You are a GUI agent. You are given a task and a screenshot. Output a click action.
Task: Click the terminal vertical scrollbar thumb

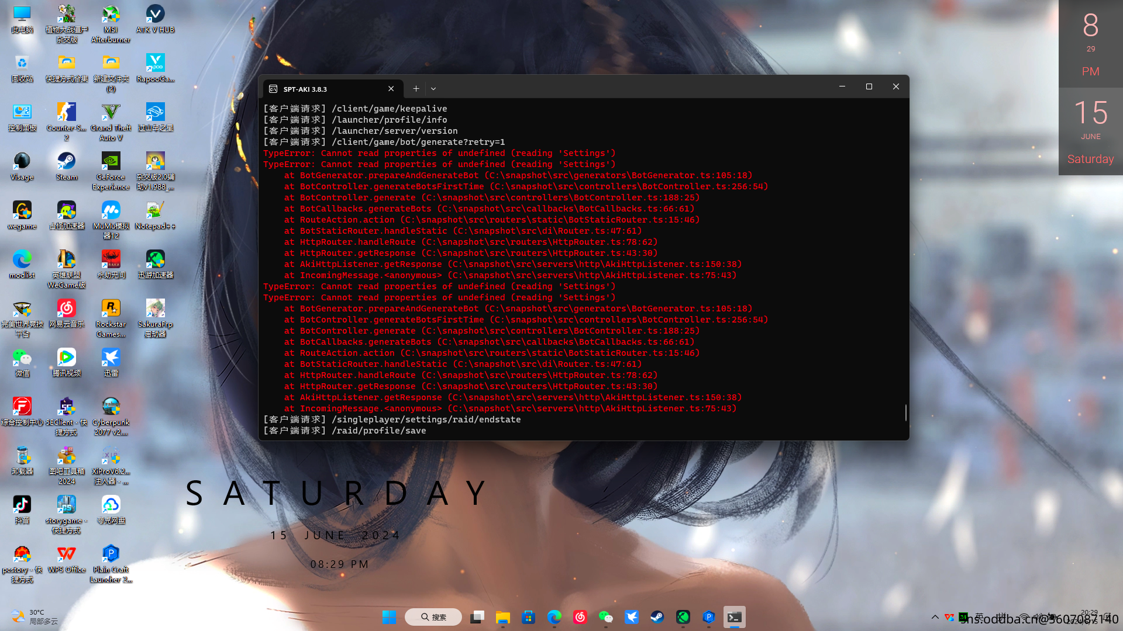[x=905, y=412]
